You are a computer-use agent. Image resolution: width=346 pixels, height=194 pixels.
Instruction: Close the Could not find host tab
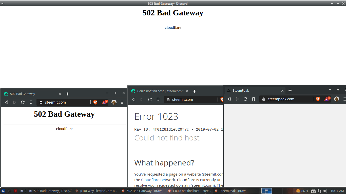point(187,91)
